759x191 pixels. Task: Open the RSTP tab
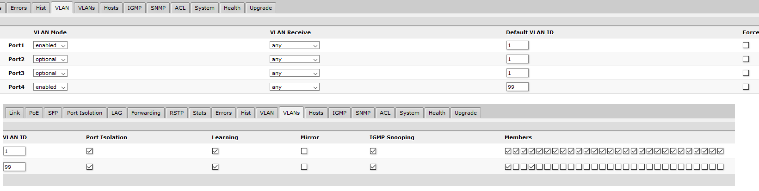click(x=177, y=113)
